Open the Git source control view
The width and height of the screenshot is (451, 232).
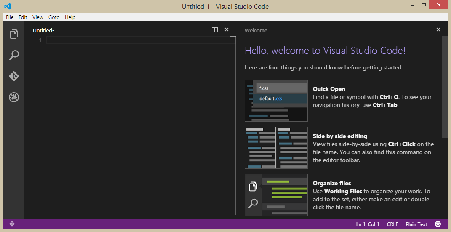pos(14,76)
